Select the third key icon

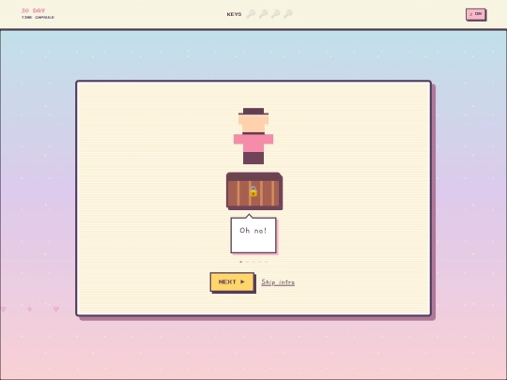[x=276, y=14]
